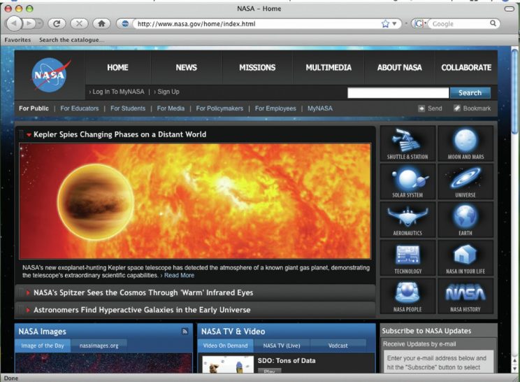Click the browser home button

[x=101, y=23]
